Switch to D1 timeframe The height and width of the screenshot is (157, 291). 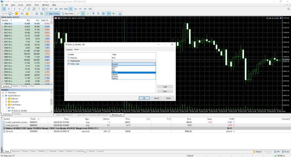(x=80, y=9)
